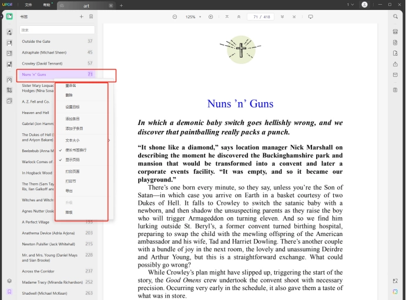
Task: Go to next page double chevron down
Action: [282, 17]
